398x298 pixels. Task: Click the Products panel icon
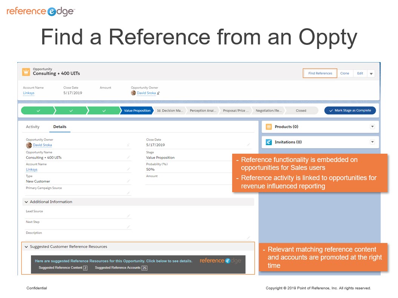[x=269, y=127]
